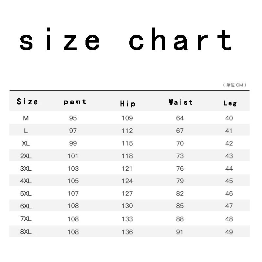Click the leg value 49 for 8XL
Screen dimensions: 262x262
[x=229, y=232]
